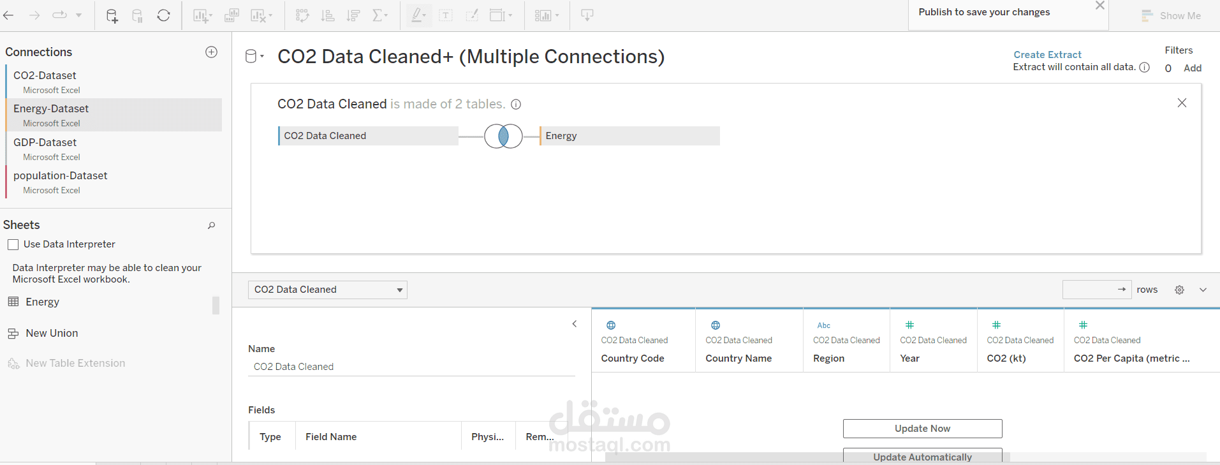Click the Sort Descending icon

pyautogui.click(x=353, y=15)
